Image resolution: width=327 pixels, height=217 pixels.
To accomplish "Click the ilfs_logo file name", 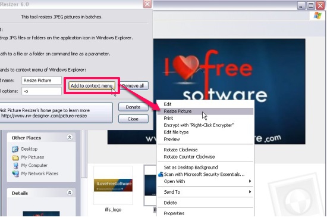I will click(x=113, y=210).
